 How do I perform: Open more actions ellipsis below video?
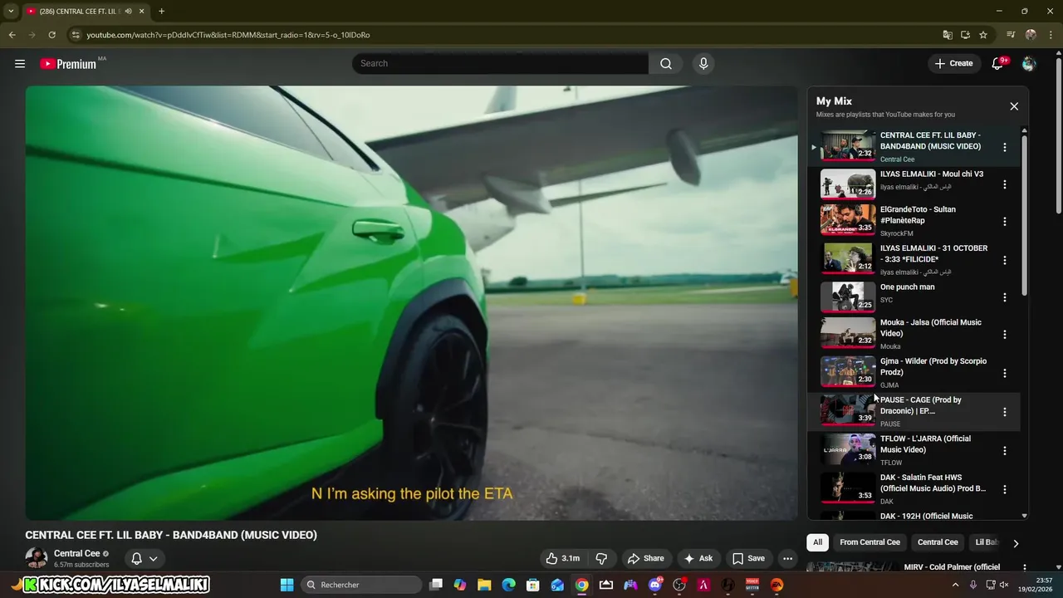(x=787, y=558)
